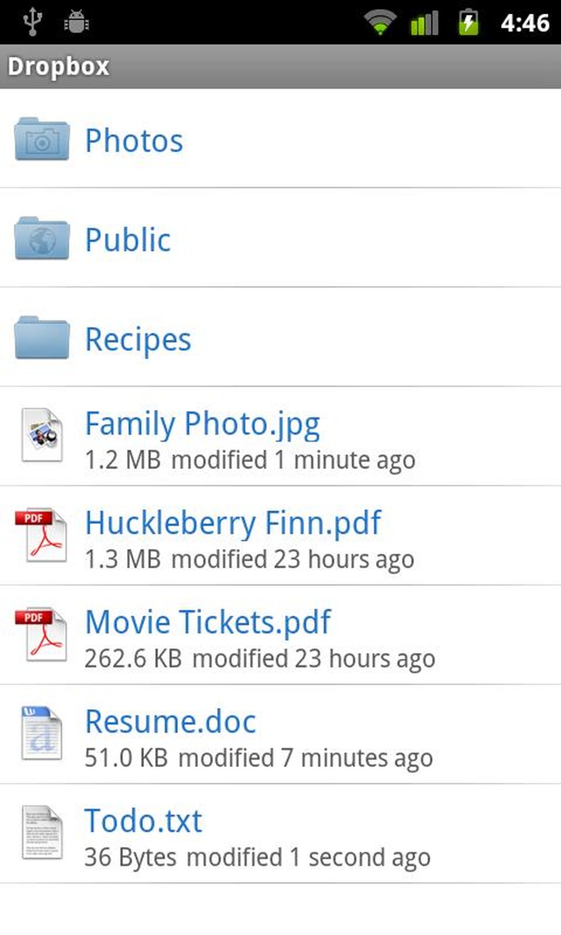Open the Recipes folder name
Viewport: 561px width, 935px height.
coord(138,339)
